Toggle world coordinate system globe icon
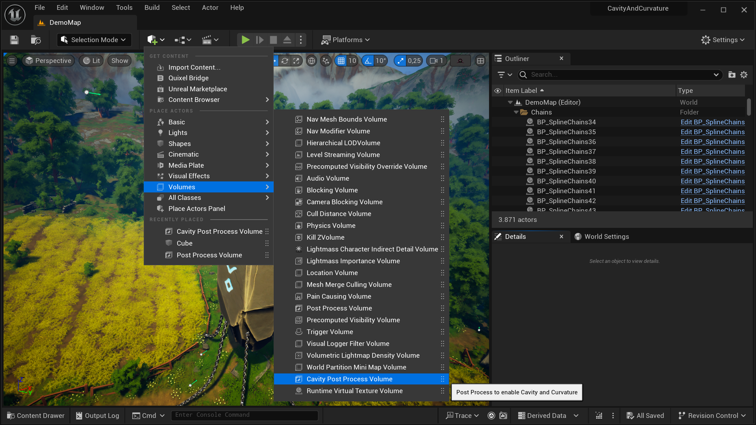 311,61
